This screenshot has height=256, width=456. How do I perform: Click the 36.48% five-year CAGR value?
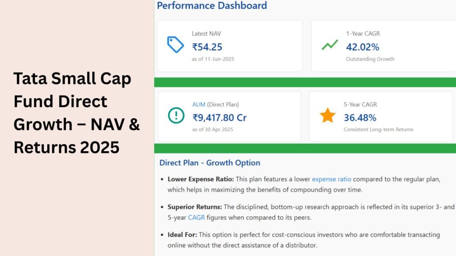pyautogui.click(x=360, y=117)
